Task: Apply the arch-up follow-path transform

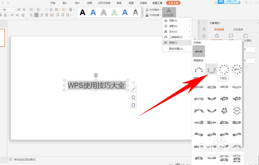Action: (x=199, y=69)
